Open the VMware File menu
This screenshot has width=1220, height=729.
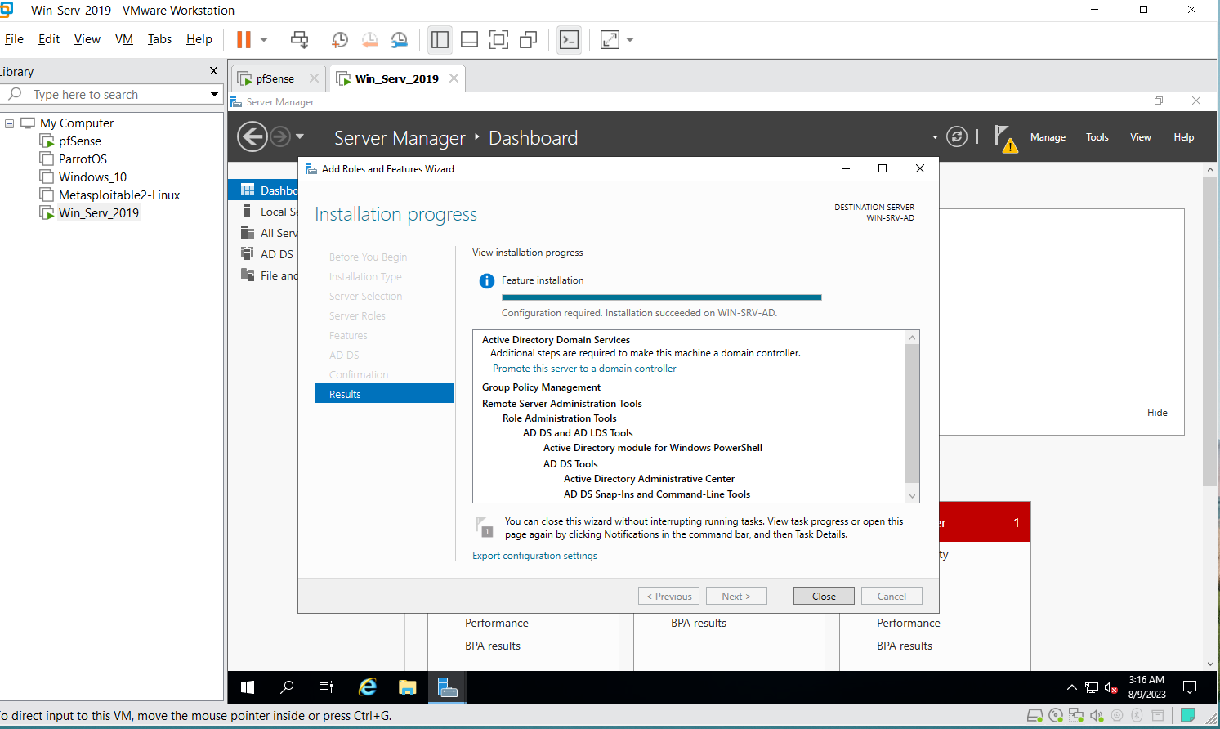pyautogui.click(x=14, y=39)
